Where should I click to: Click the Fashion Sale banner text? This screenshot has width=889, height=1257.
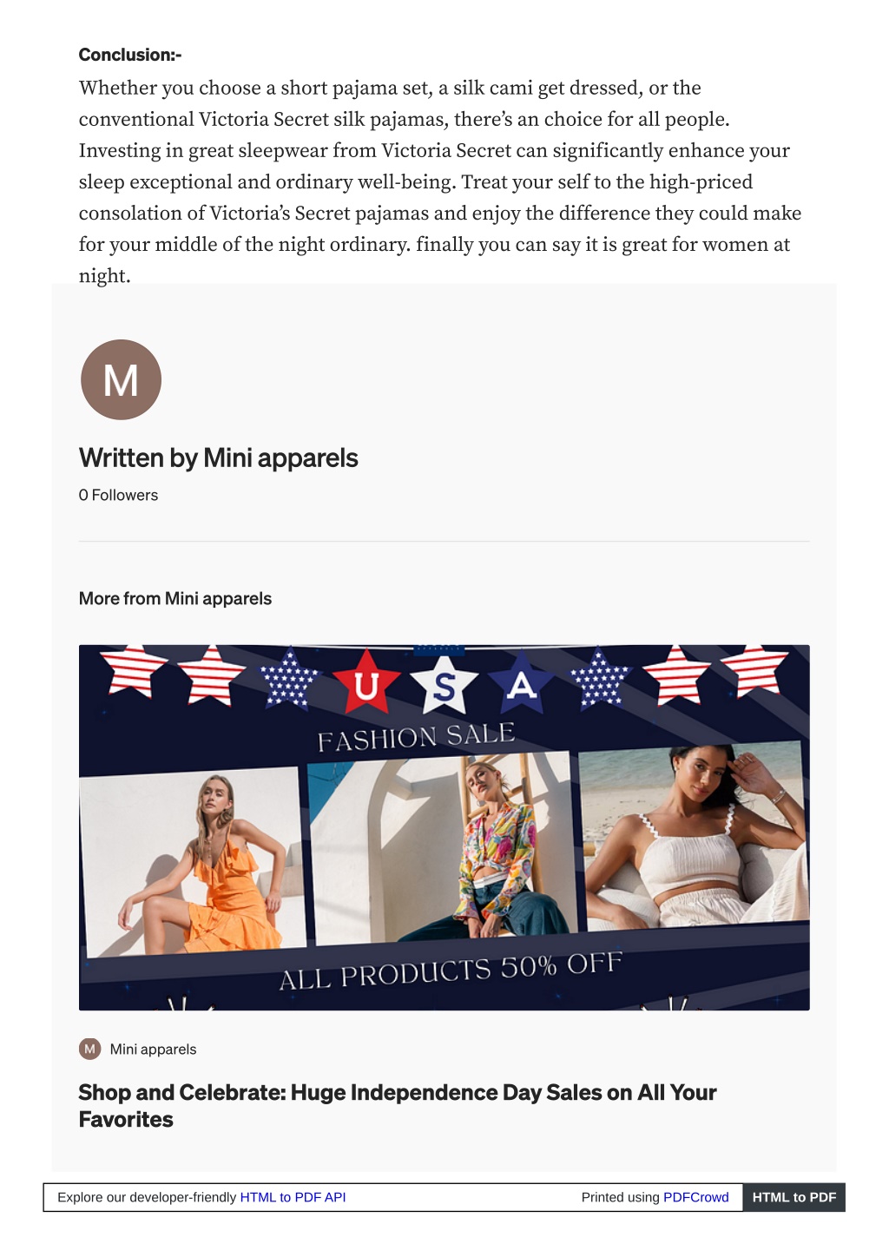(x=416, y=737)
